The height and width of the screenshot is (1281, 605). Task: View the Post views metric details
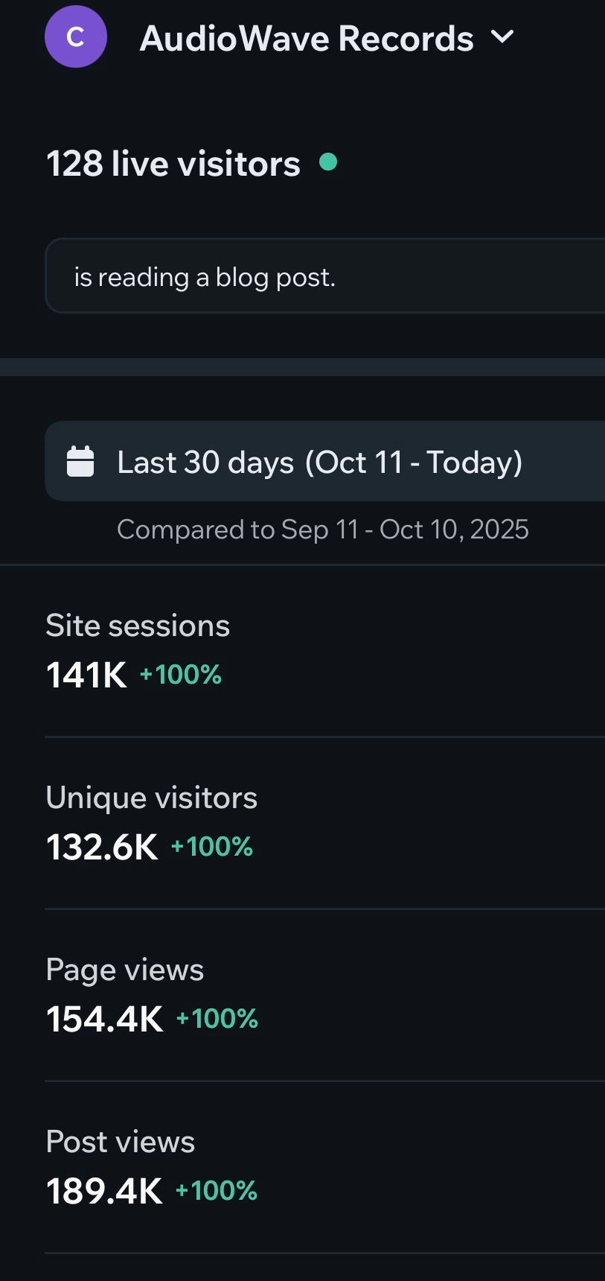(x=120, y=1141)
